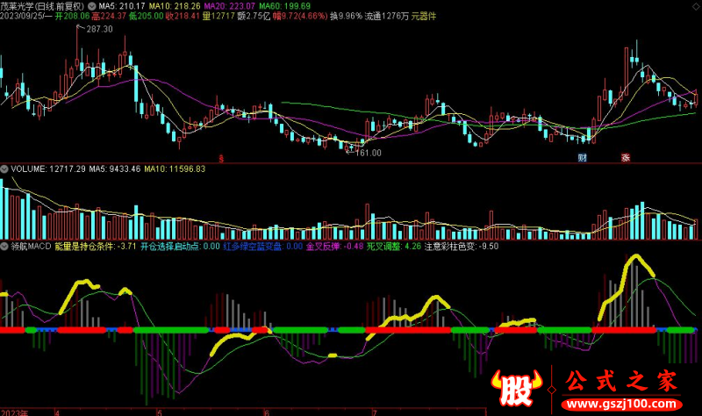Click the high price 高224.37
This screenshot has width=702, height=416.
coord(109,17)
